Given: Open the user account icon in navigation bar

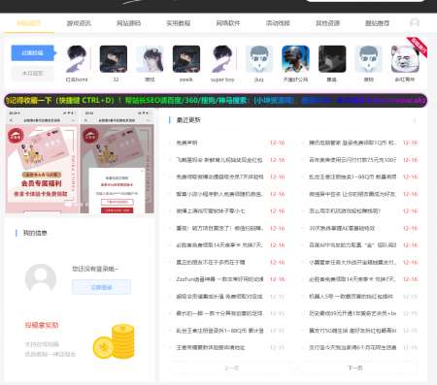Looking at the screenshot, I should pyautogui.click(x=415, y=22).
